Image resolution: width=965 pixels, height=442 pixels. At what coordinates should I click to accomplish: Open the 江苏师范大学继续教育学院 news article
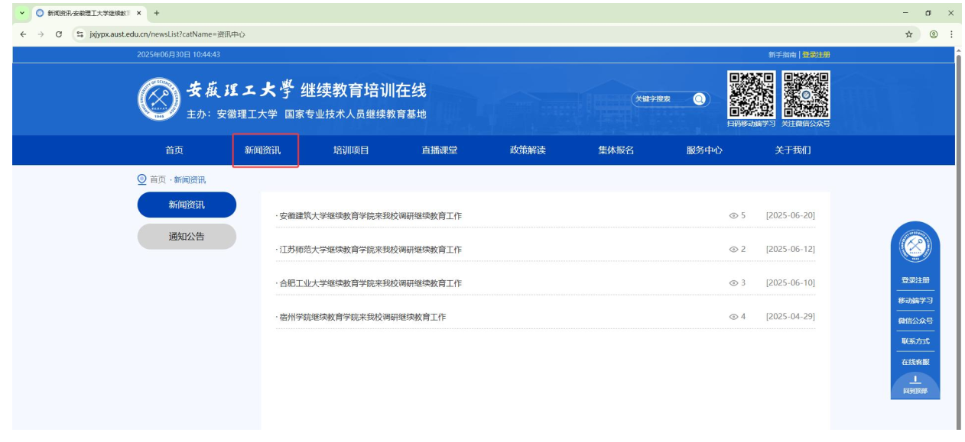(x=371, y=250)
